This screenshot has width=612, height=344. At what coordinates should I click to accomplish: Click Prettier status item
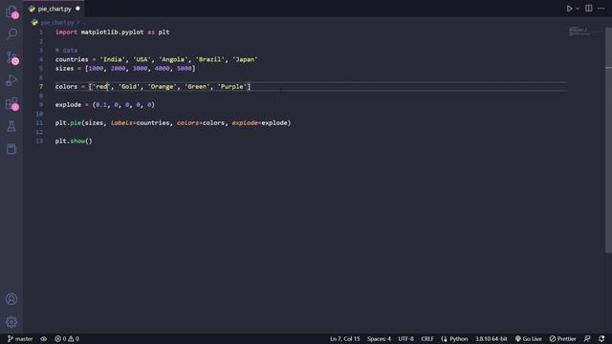tap(563, 339)
